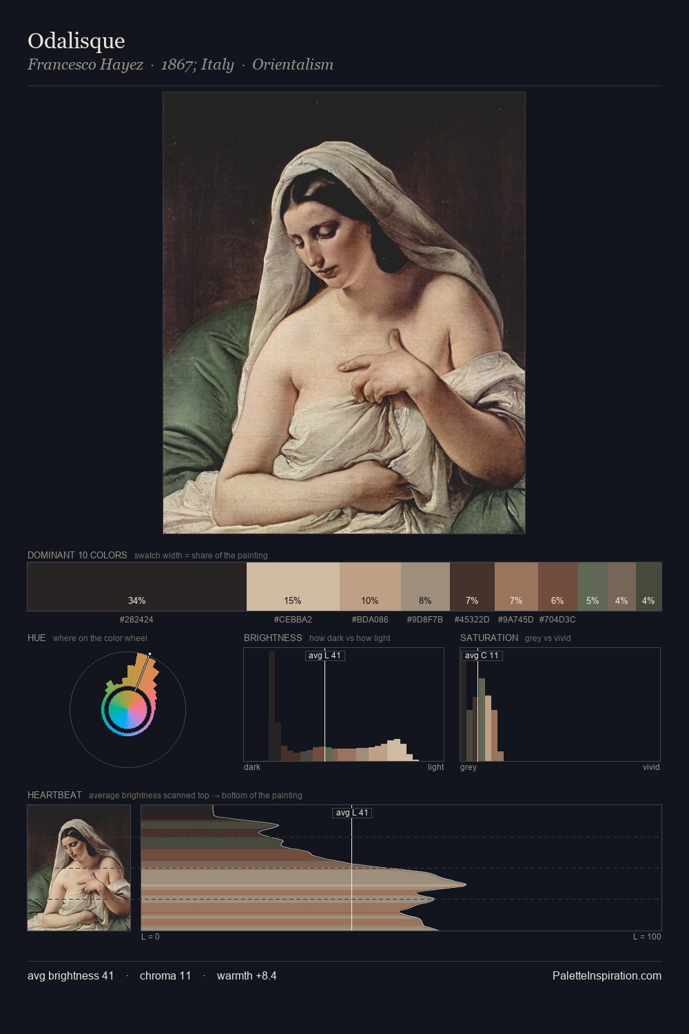
Task: Click the footer stat chroma 11
Action: tap(165, 975)
